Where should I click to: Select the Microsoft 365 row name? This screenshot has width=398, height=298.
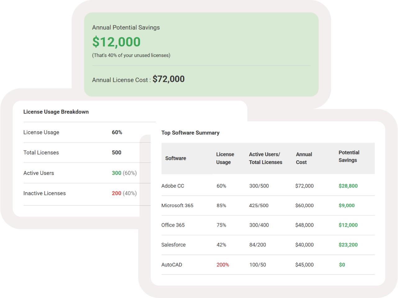(177, 206)
